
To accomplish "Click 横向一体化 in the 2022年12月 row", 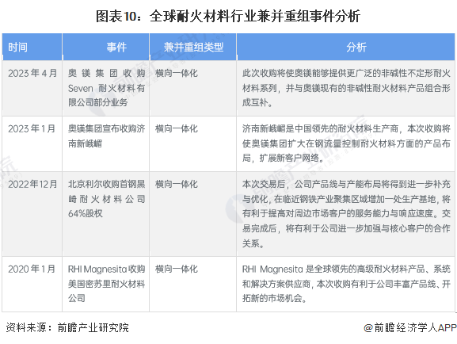I will pos(177,184).
